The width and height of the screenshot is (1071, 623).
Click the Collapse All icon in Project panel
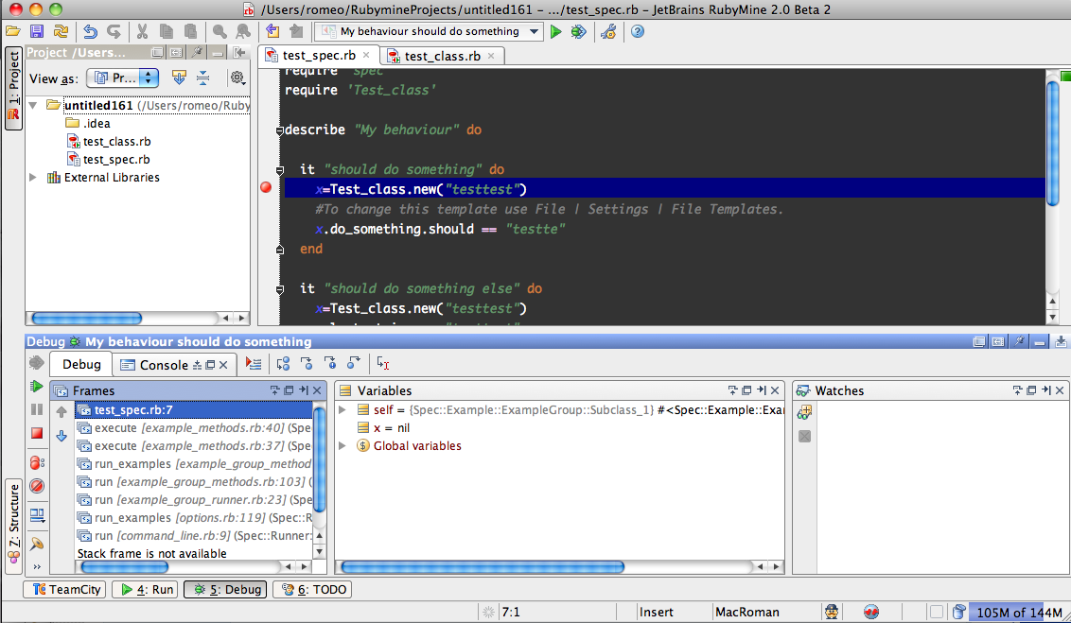202,78
